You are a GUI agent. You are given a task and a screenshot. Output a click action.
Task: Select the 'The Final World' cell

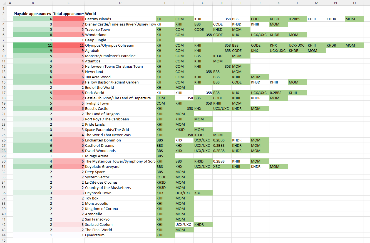click(x=120, y=230)
